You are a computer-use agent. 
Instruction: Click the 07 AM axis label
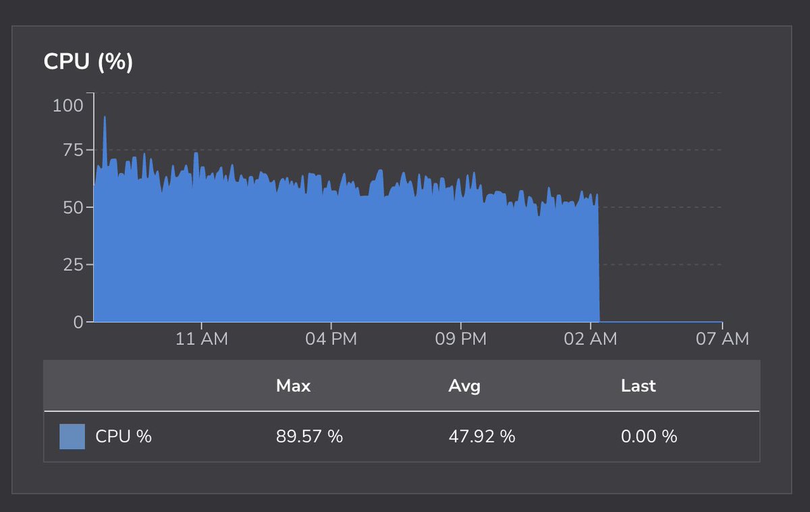pyautogui.click(x=722, y=339)
